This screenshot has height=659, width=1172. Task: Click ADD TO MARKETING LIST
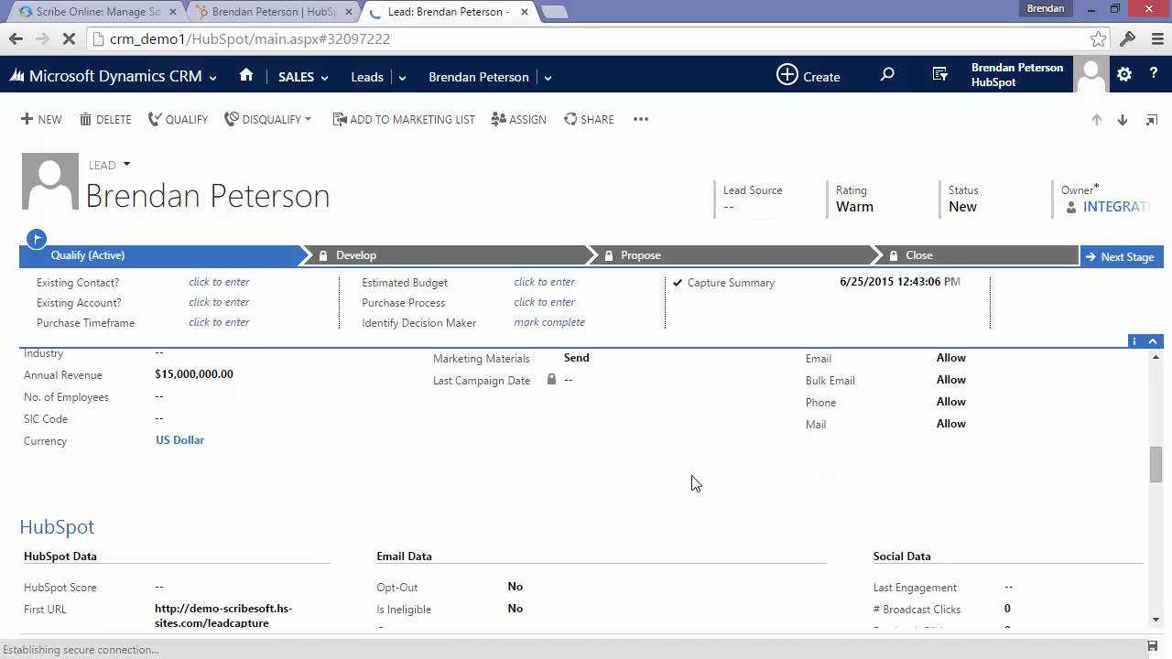pyautogui.click(x=404, y=119)
